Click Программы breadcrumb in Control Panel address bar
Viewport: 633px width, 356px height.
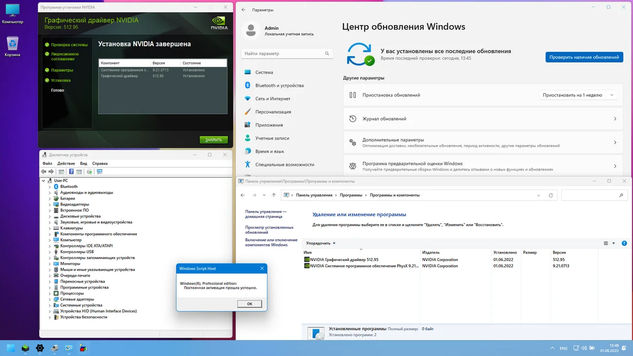[x=351, y=195]
